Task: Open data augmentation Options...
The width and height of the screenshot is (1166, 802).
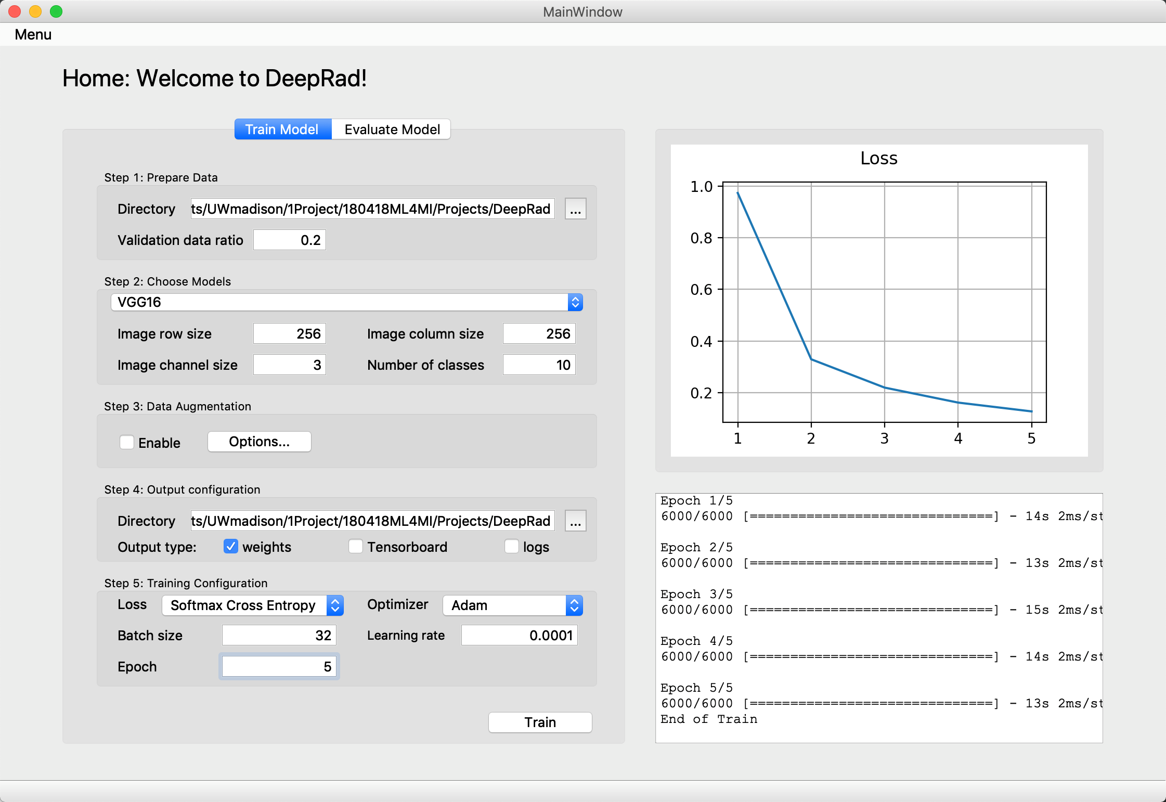Action: [259, 442]
